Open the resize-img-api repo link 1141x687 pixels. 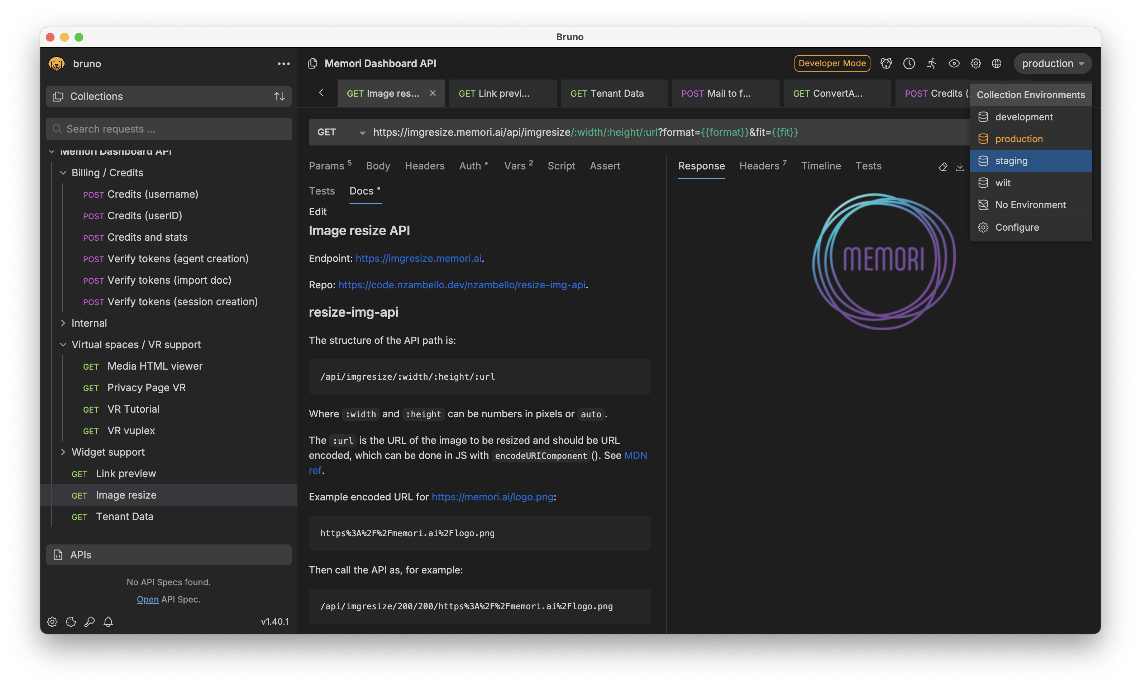point(462,285)
